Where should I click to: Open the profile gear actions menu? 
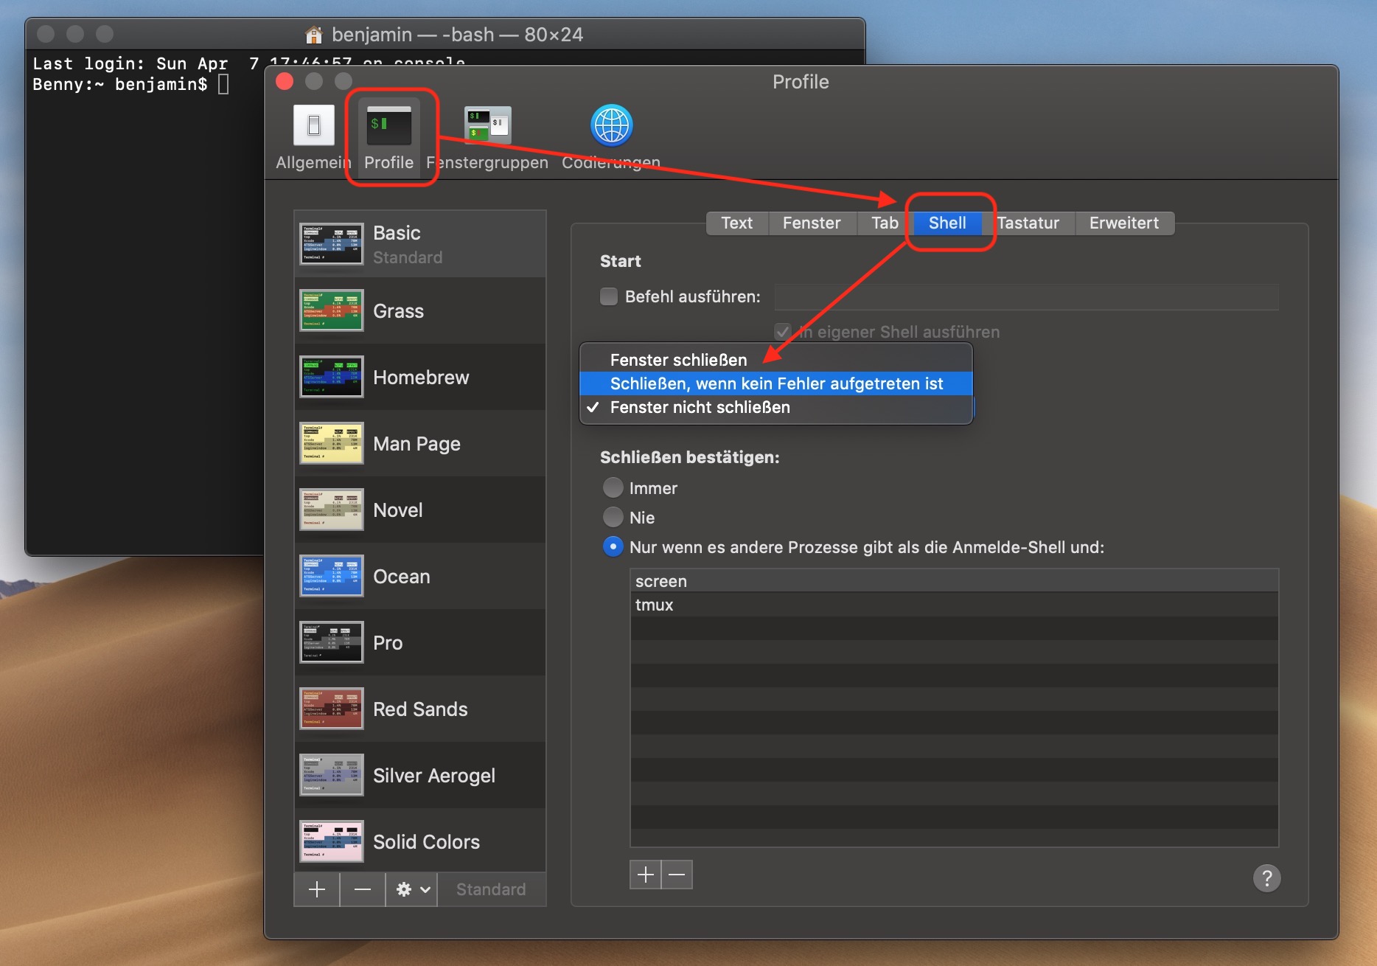click(411, 889)
